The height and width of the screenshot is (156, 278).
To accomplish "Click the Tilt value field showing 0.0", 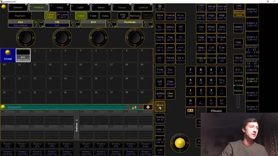I will click(x=57, y=26).
